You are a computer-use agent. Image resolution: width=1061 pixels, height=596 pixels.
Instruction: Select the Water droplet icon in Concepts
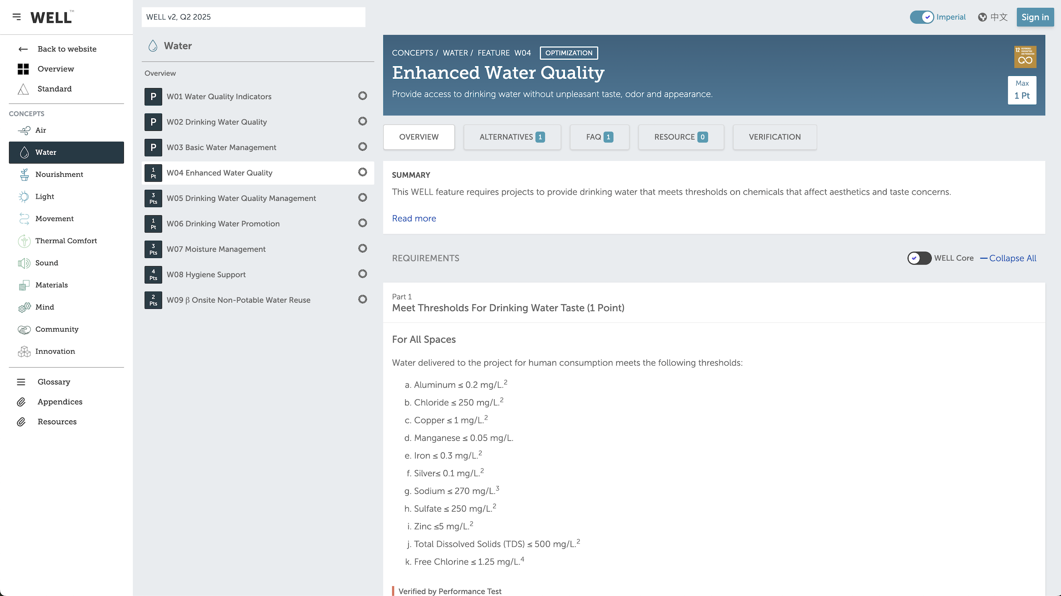click(24, 152)
